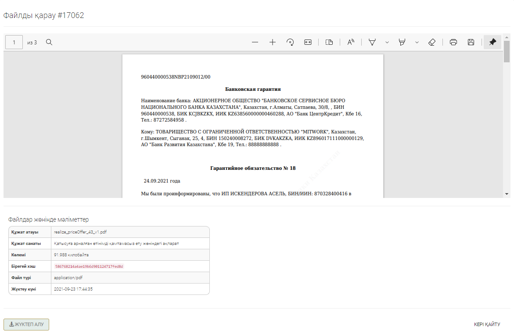Screen dimensions: 514x334
Task: Expand the draw pen options arrow
Action: (x=387, y=42)
